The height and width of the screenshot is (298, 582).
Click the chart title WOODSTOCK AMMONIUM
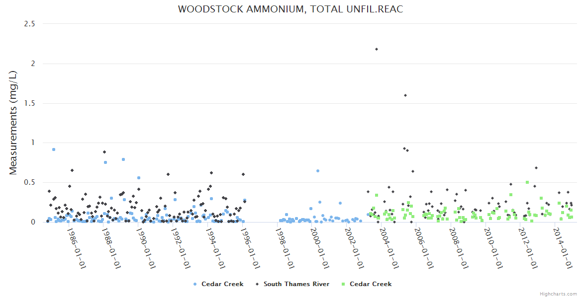tap(291, 9)
